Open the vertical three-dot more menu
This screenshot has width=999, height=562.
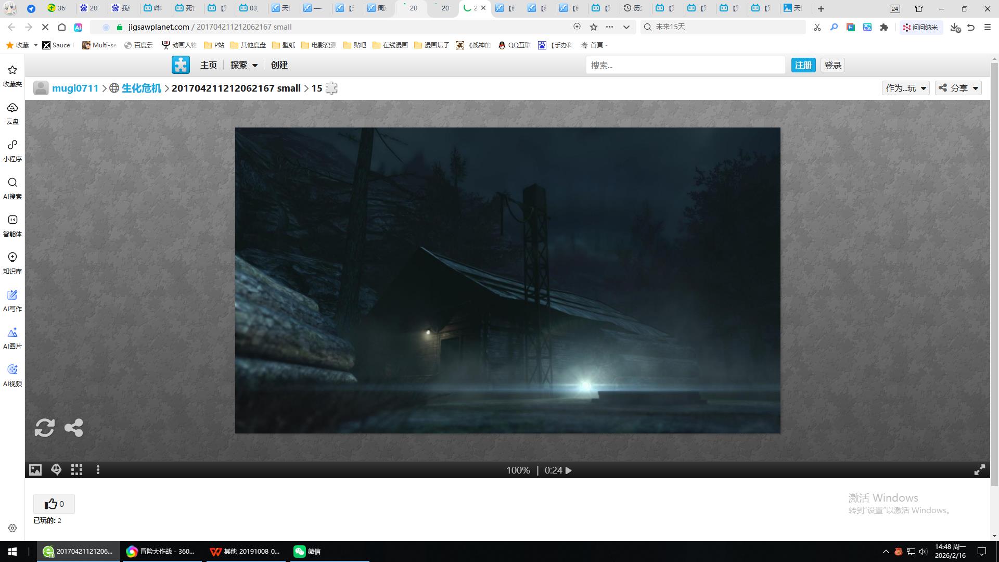tap(98, 470)
